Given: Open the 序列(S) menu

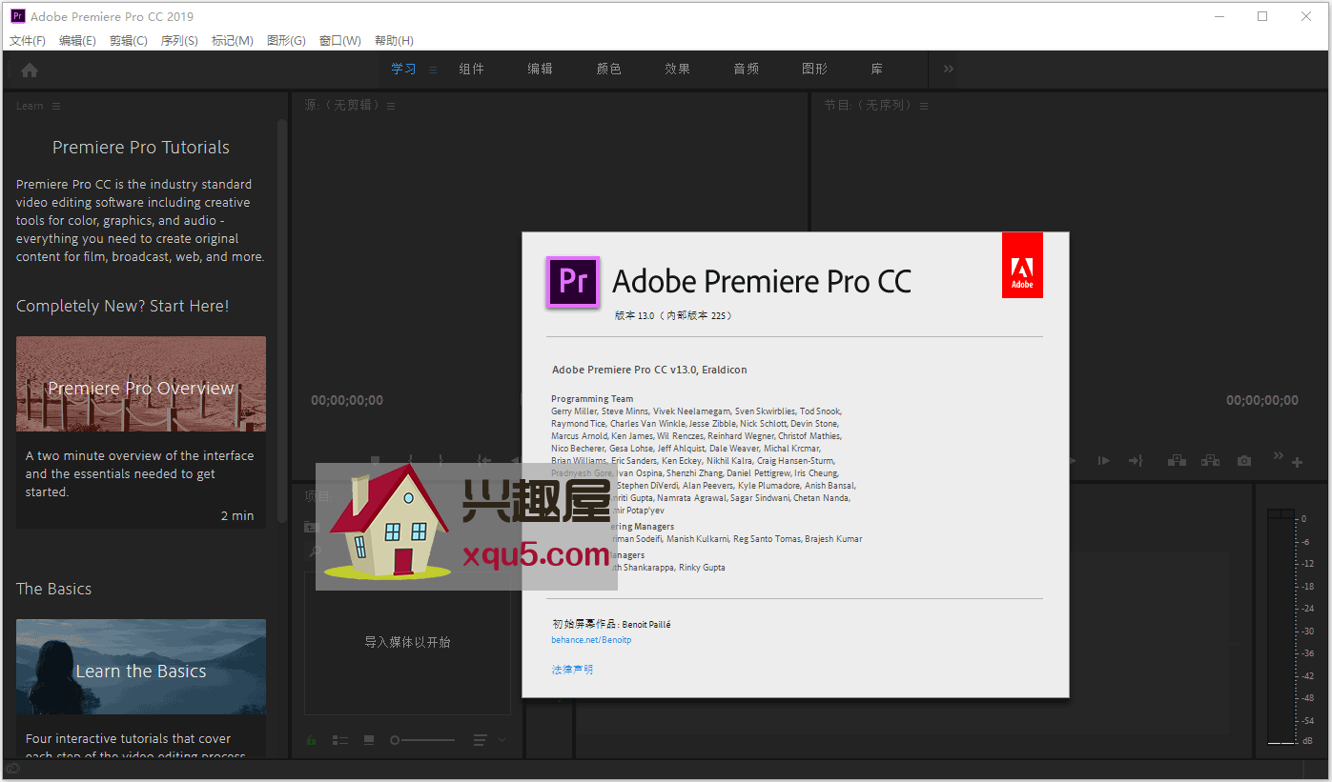Looking at the screenshot, I should tap(179, 40).
